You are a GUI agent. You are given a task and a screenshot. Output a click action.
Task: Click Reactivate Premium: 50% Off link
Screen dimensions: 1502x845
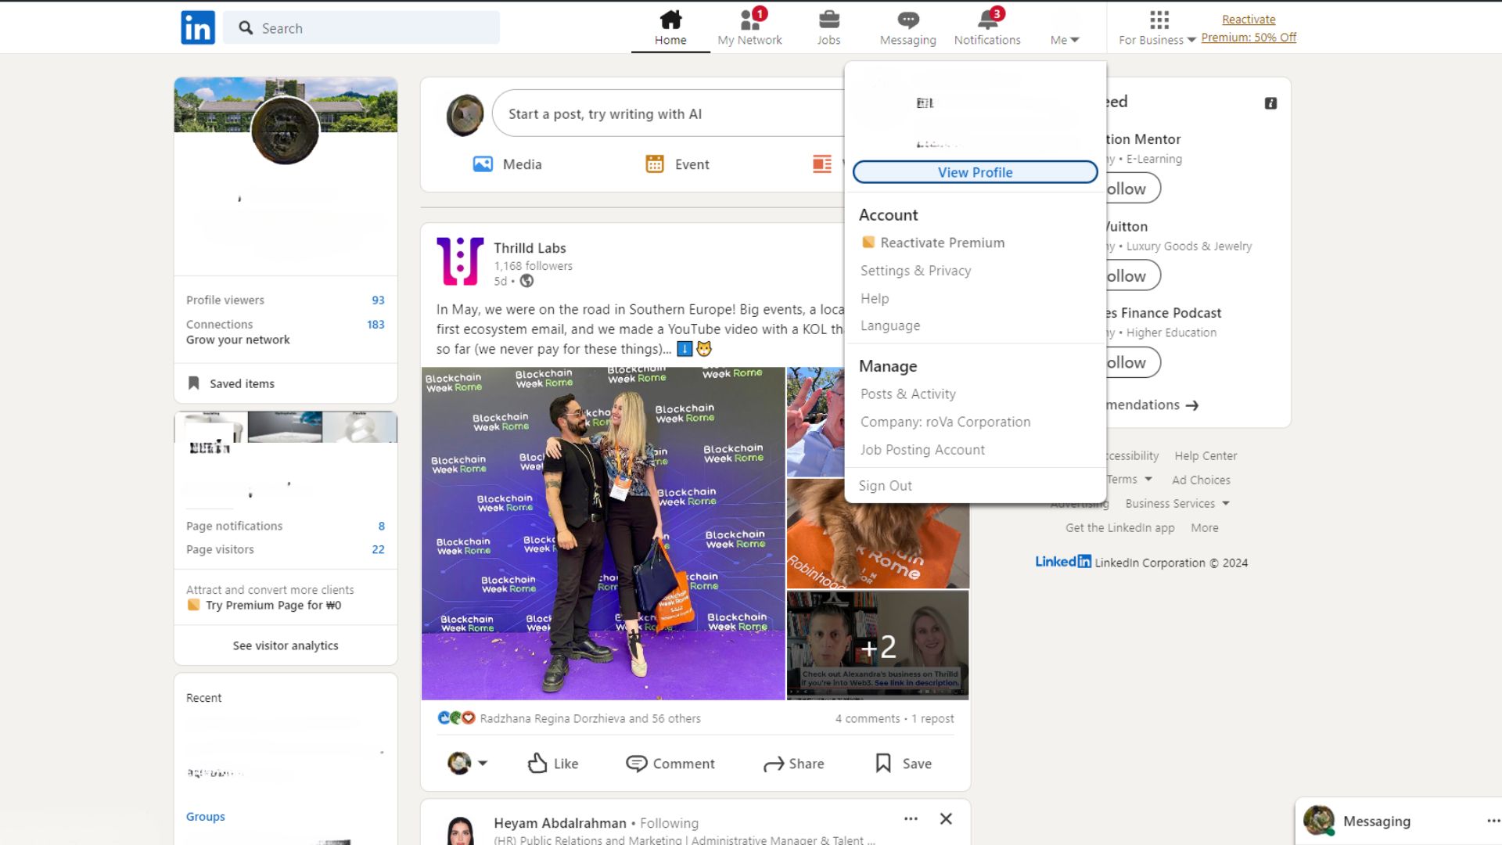pos(1249,28)
